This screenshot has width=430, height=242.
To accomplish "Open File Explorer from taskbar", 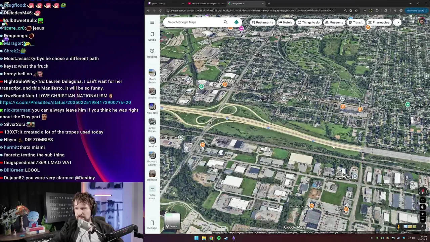I will point(204,238).
